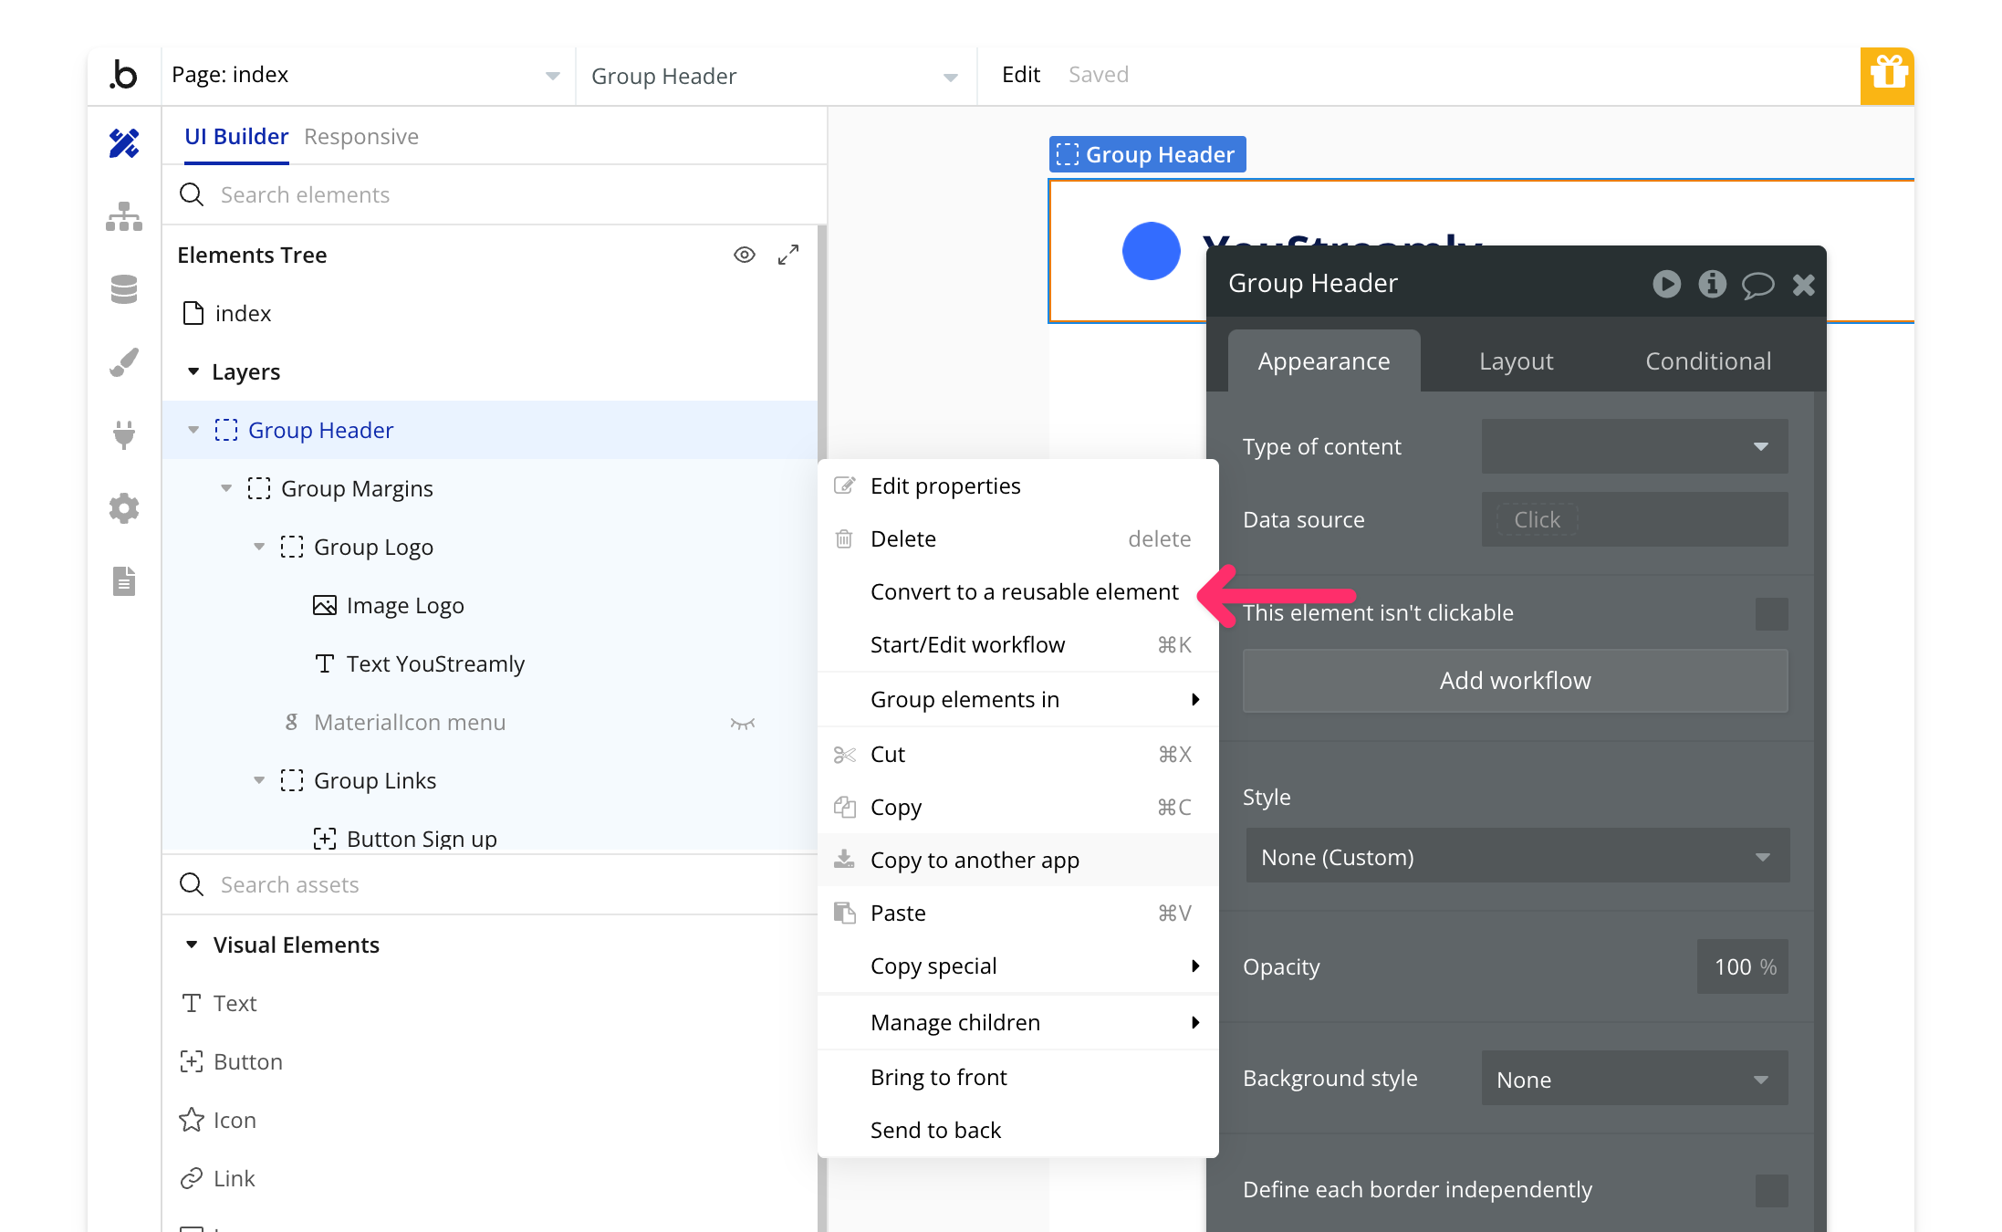Viewport: 2002px width, 1232px height.
Task: Check 'Define each border independently' box
Action: click(1771, 1190)
